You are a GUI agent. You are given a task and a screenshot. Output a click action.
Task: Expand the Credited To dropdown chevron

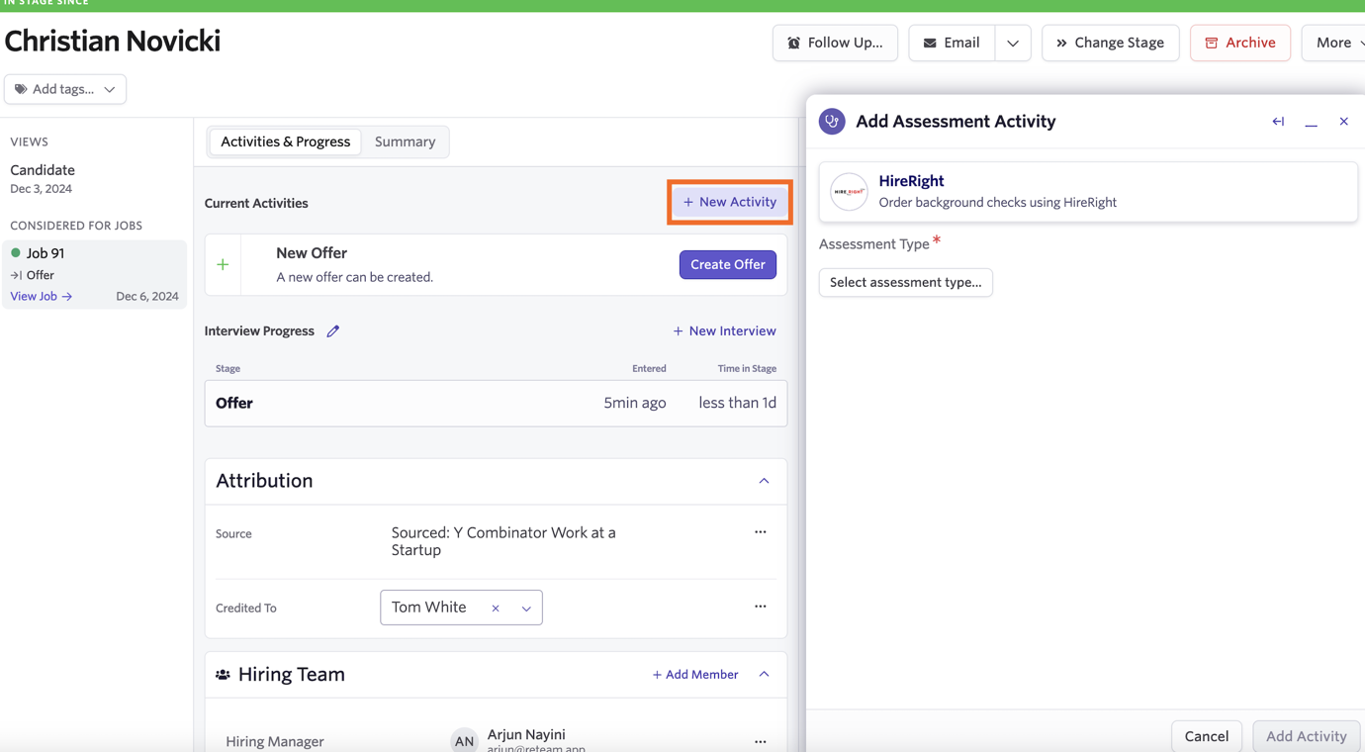point(526,609)
